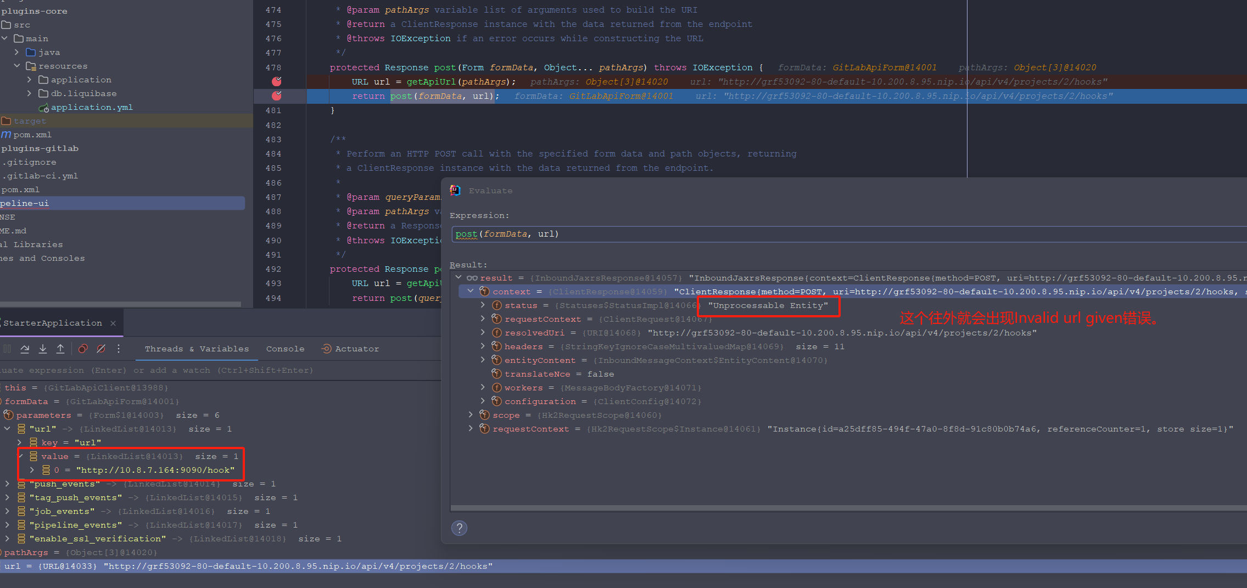Screen dimensions: 1247x588
Task: Expand the status field in Evaluate result
Action: [483, 305]
